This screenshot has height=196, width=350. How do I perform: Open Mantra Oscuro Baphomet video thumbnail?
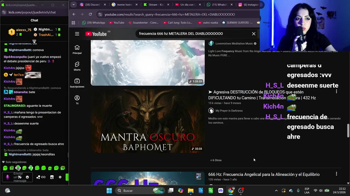pos(148,121)
